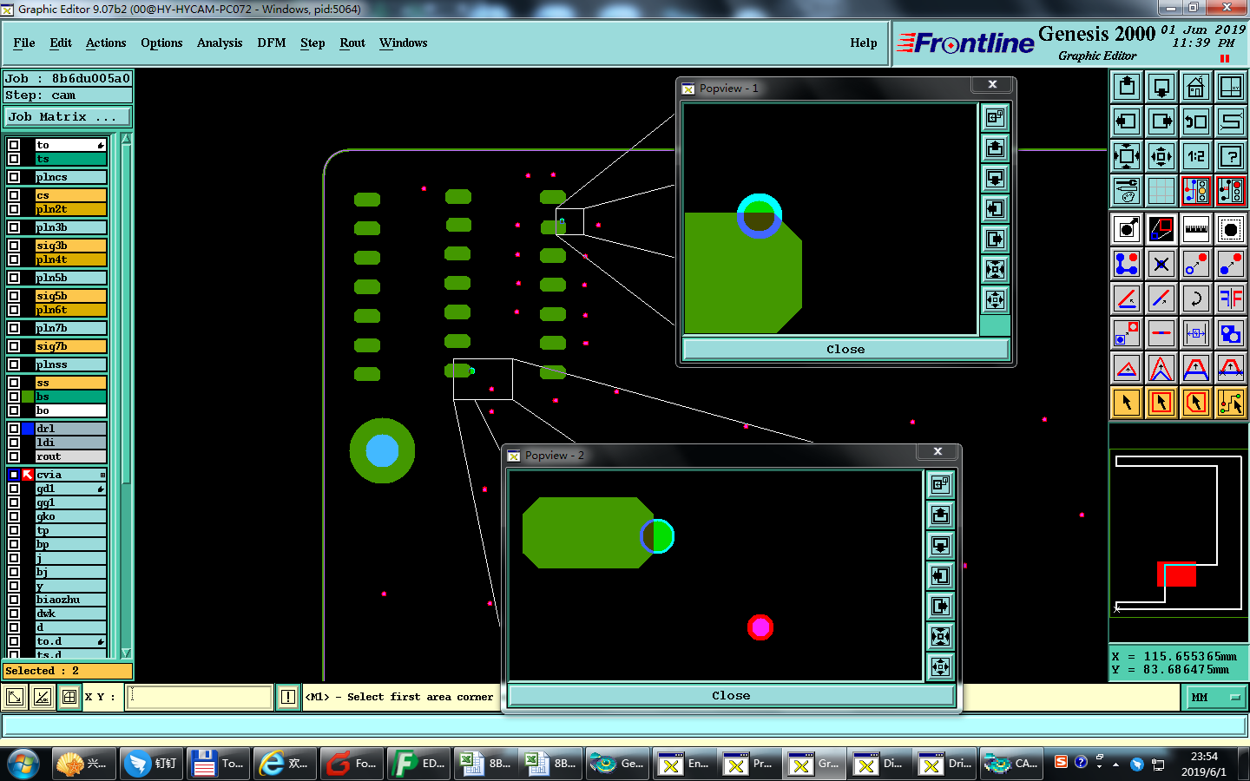
Task: Click the feature highlight black circle icon
Action: tap(1231, 229)
